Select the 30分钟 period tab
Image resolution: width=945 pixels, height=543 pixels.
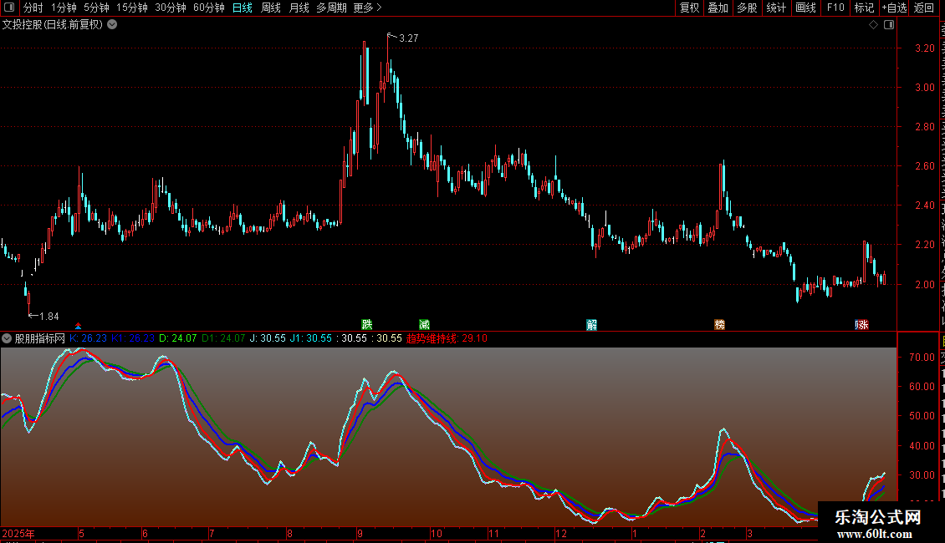click(x=171, y=8)
